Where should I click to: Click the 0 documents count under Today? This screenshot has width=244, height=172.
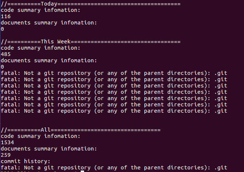(x=3, y=29)
